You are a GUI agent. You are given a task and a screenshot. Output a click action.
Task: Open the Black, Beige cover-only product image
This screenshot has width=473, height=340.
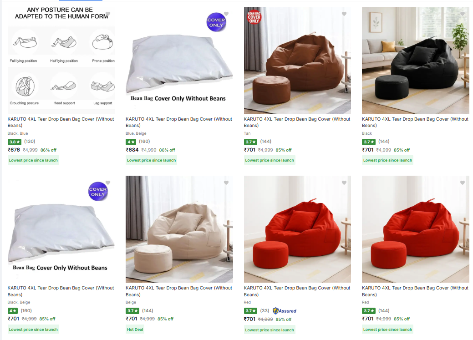[x=61, y=232]
